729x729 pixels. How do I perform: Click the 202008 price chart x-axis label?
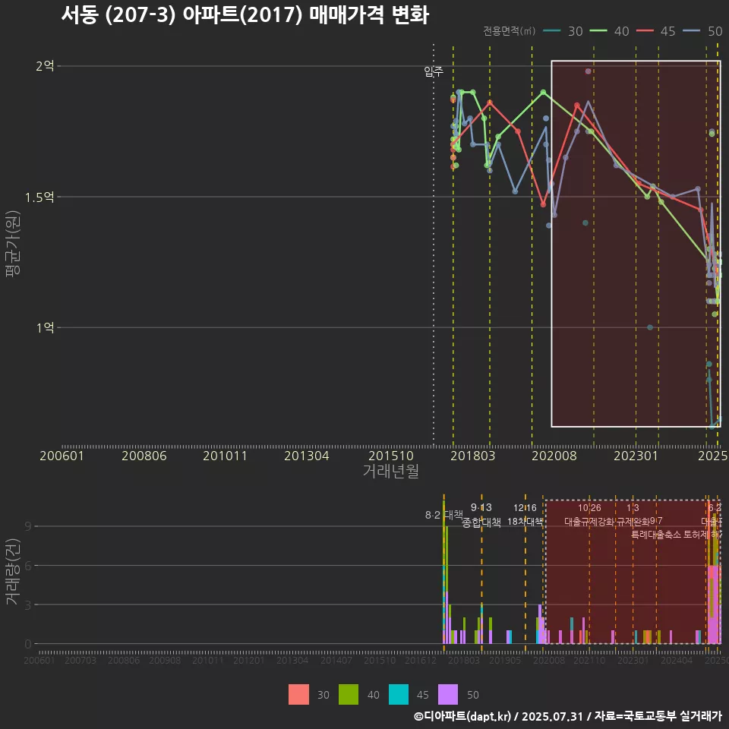554,456
